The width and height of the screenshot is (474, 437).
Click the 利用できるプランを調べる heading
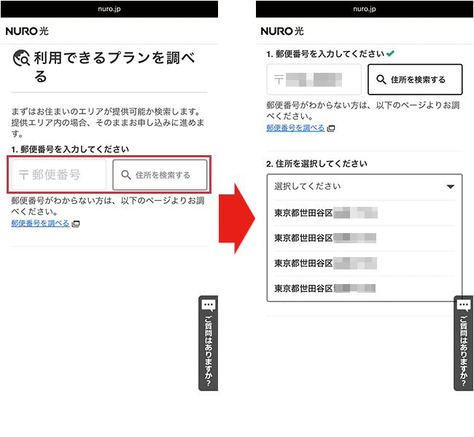(x=114, y=67)
